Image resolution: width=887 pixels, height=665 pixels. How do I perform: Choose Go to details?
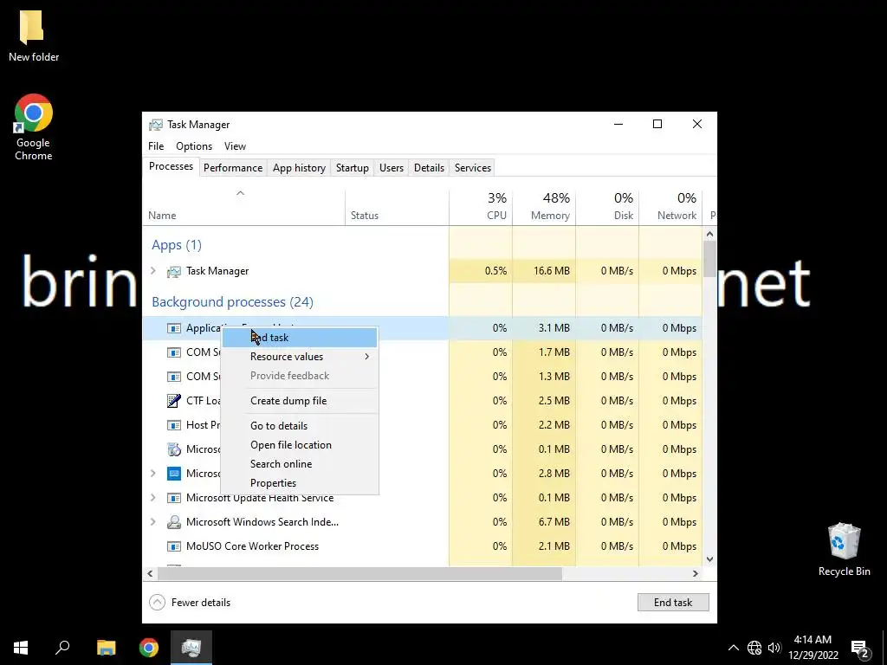tap(299, 426)
